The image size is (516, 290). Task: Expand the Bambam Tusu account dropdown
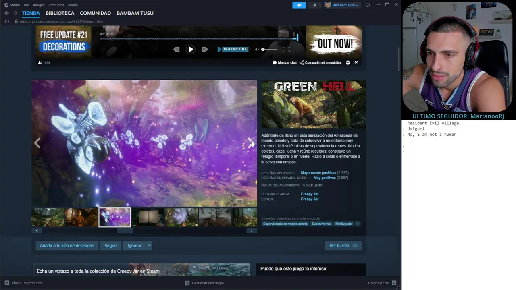click(342, 5)
